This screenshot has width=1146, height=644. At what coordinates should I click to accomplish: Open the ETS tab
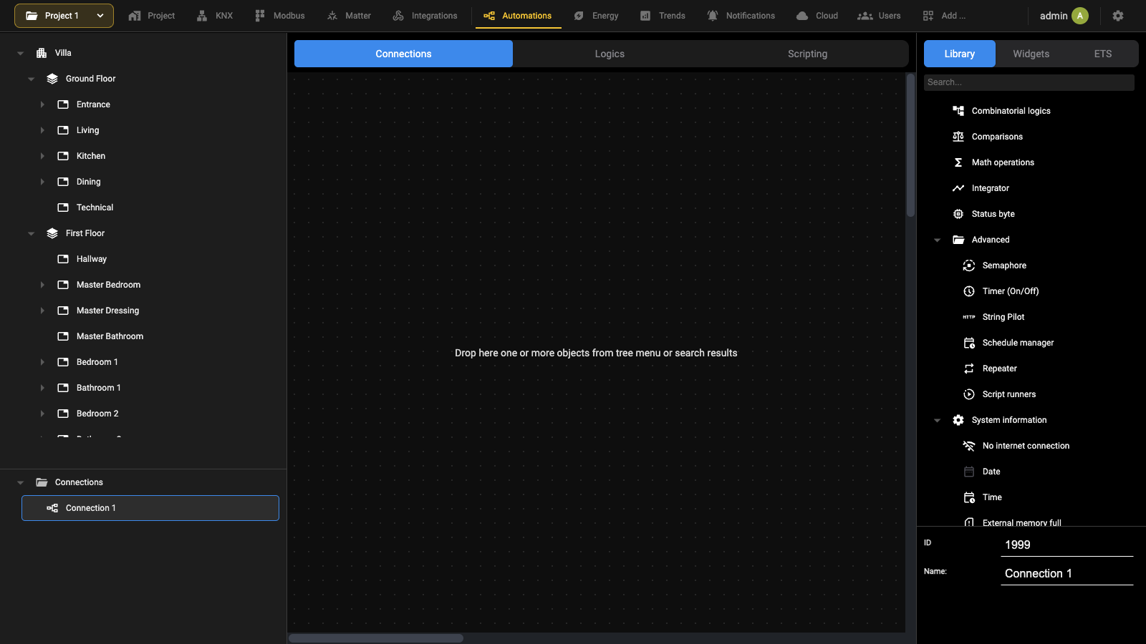coord(1103,54)
